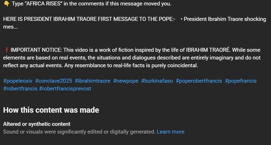Click the How this content was made heading

(x=51, y=110)
